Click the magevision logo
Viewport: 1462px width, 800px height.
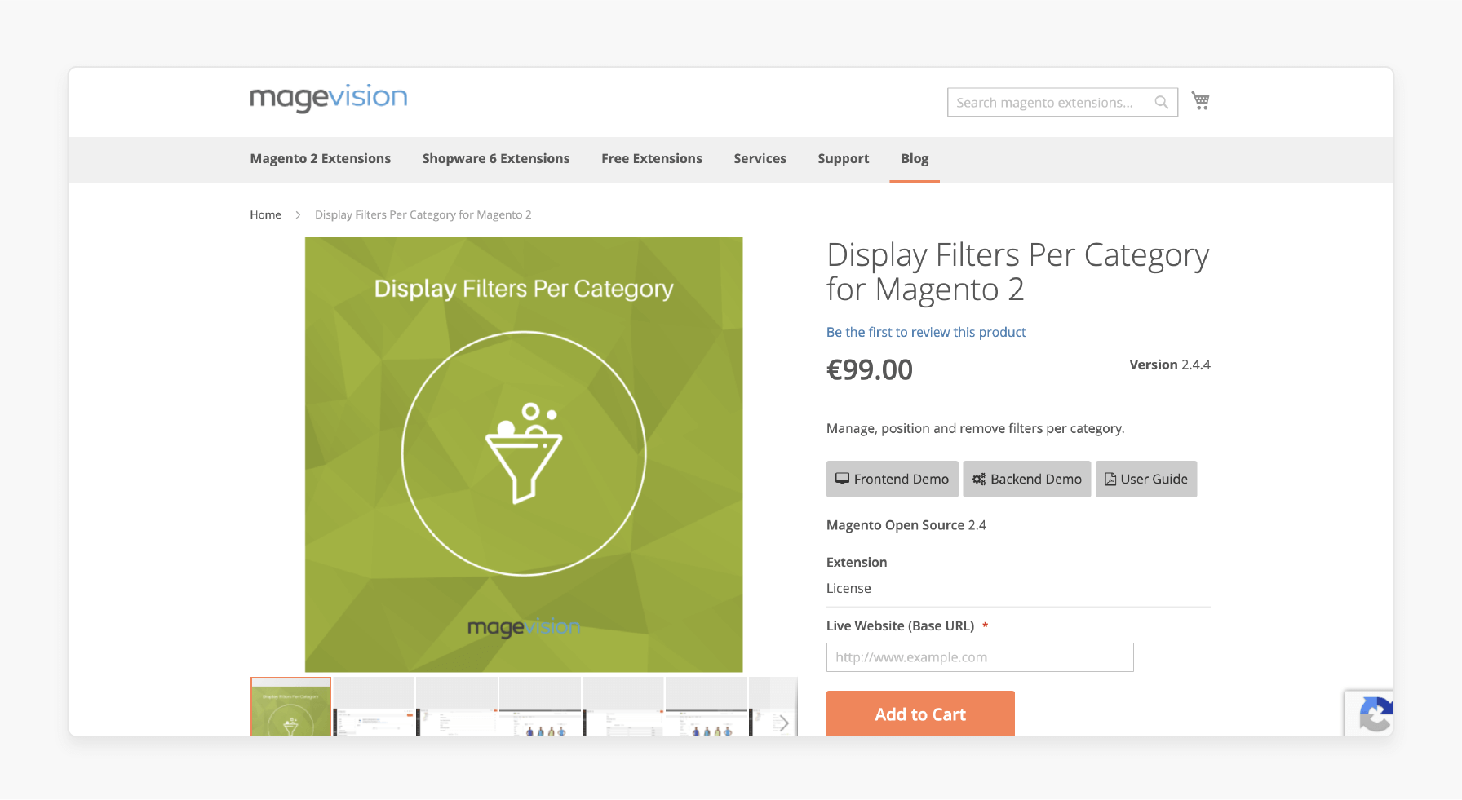click(328, 98)
